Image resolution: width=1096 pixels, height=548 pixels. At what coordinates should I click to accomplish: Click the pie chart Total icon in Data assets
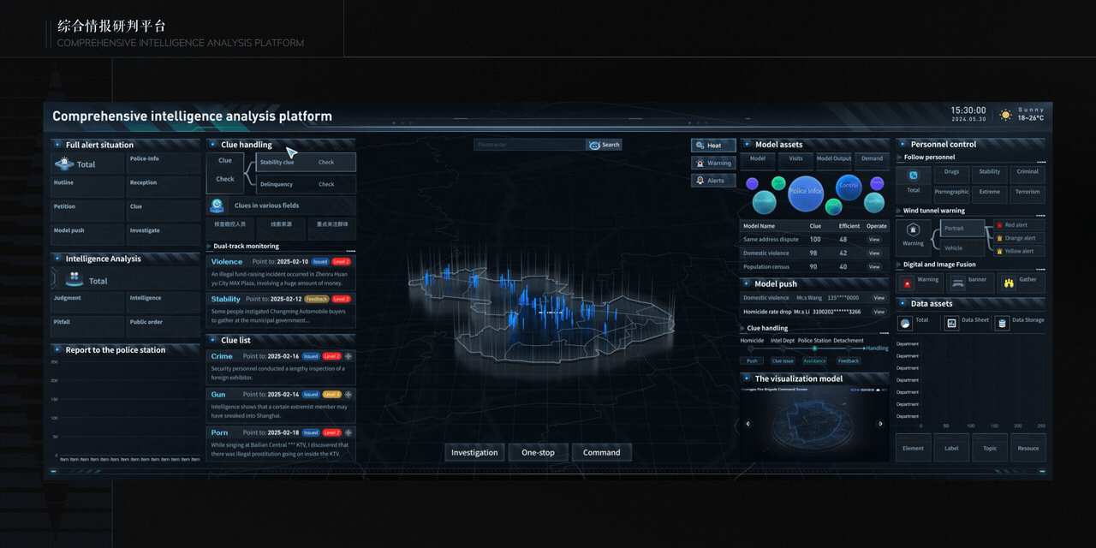[905, 323]
